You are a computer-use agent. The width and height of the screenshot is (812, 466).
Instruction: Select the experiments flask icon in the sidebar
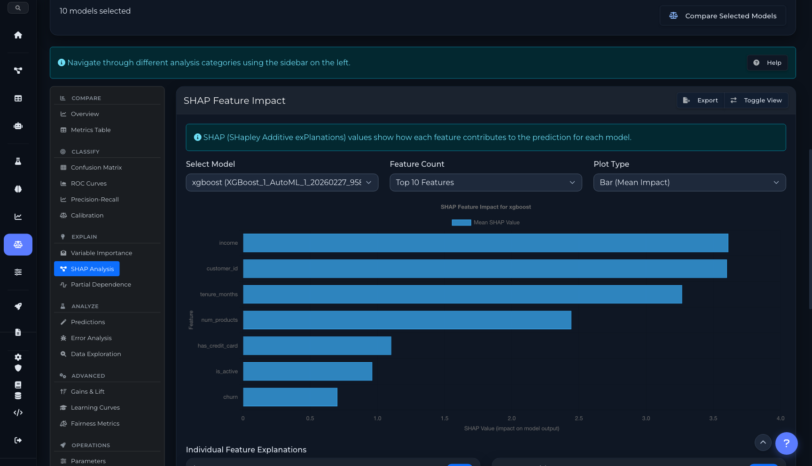[x=18, y=161]
